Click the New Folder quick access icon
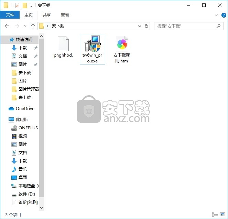 tap(25, 6)
